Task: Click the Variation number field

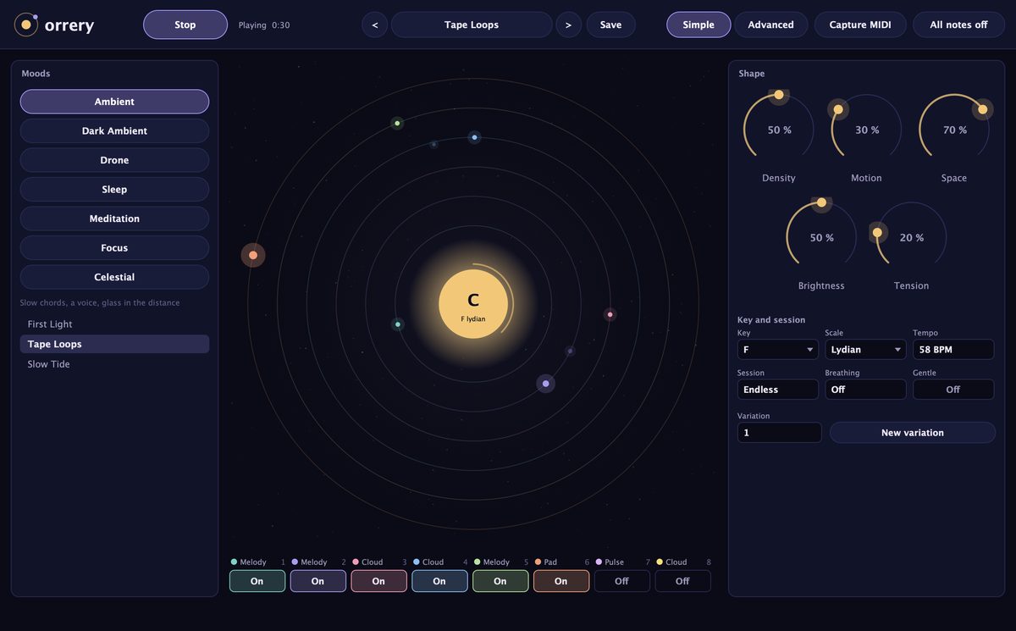Action: pyautogui.click(x=780, y=433)
